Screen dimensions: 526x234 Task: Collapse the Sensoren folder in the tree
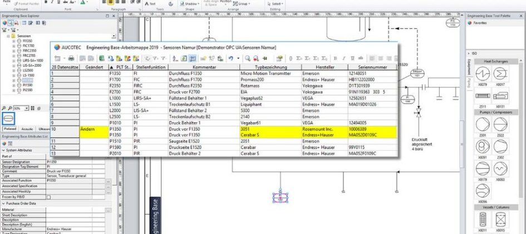coord(8,36)
